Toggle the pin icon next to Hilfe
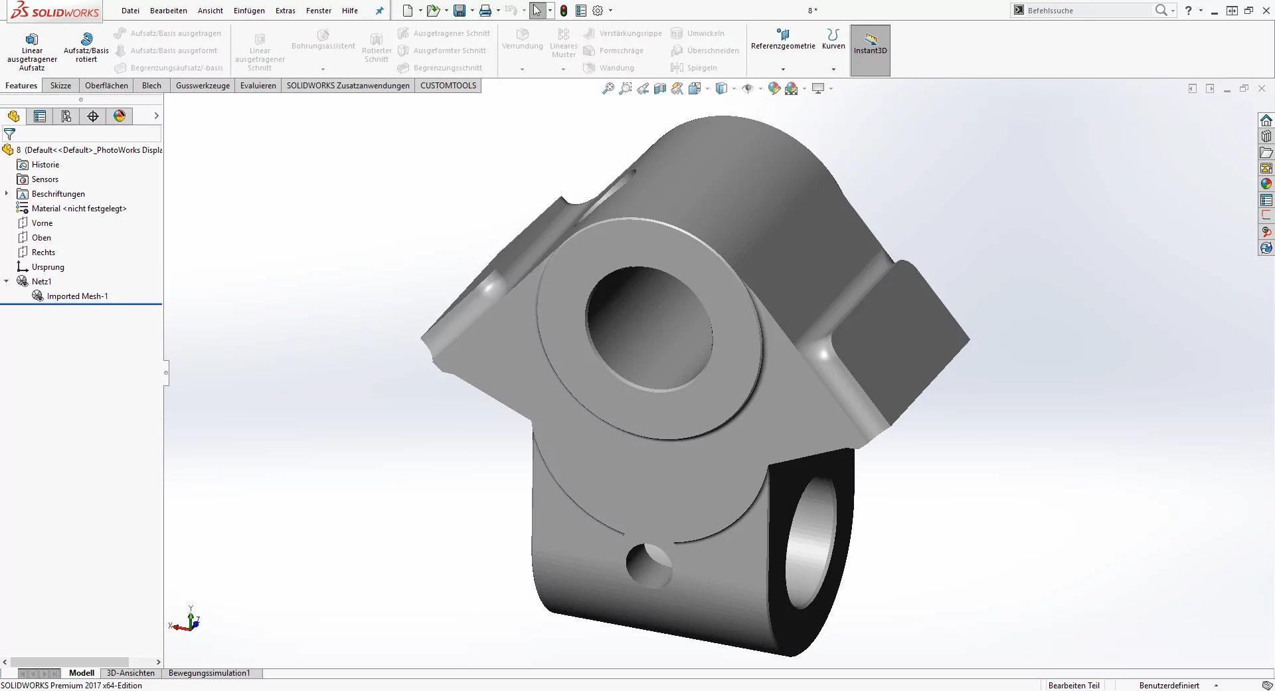This screenshot has height=691, width=1275. [379, 11]
